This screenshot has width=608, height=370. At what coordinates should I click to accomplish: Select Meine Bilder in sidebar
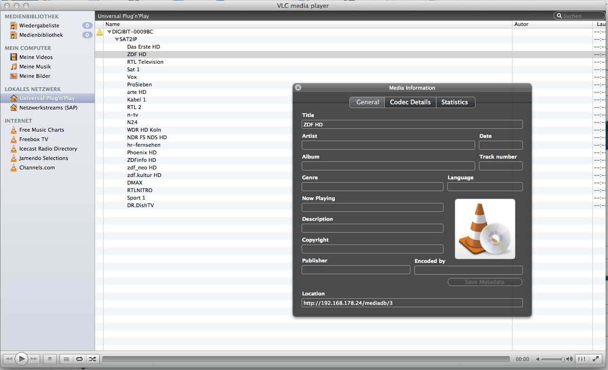(35, 76)
